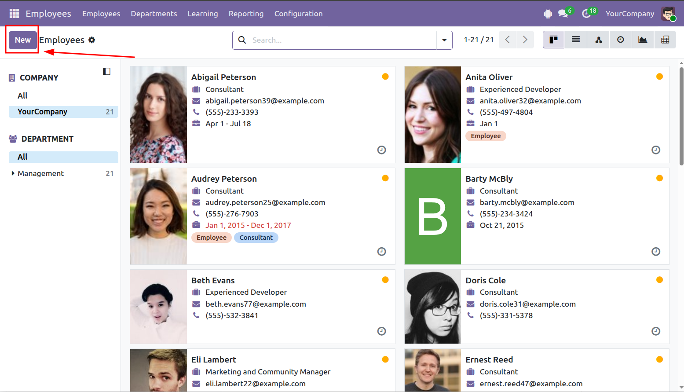Open Doris Cole's photo
This screenshot has height=392, width=684.
[433, 307]
